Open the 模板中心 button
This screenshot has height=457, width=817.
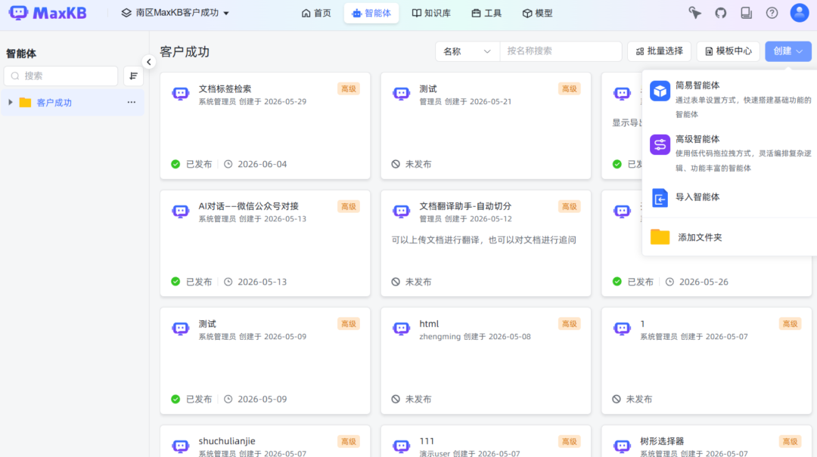point(728,51)
